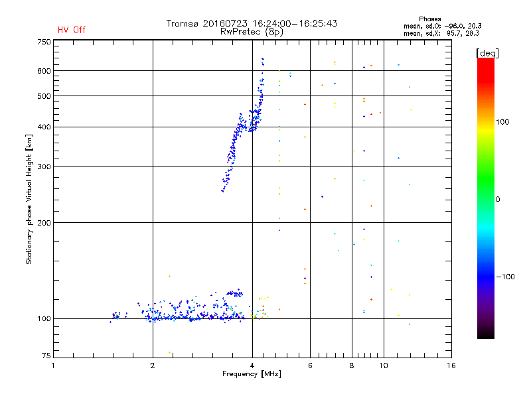This screenshot has height=398, width=531.
Task: Click the red "HV Off" status text
Action: point(72,30)
